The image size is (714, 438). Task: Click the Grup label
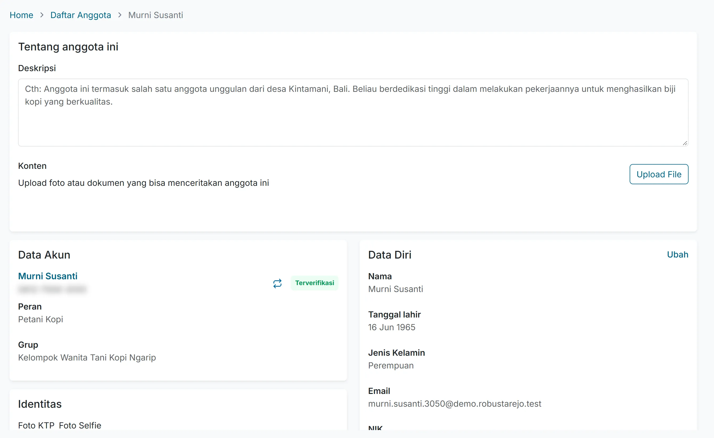coord(28,345)
